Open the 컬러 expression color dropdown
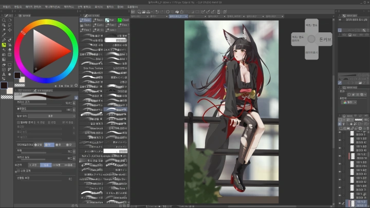This screenshot has width=370, height=208. (x=349, y=102)
